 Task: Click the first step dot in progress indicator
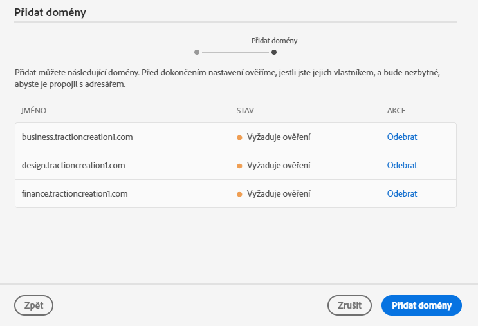tap(196, 52)
